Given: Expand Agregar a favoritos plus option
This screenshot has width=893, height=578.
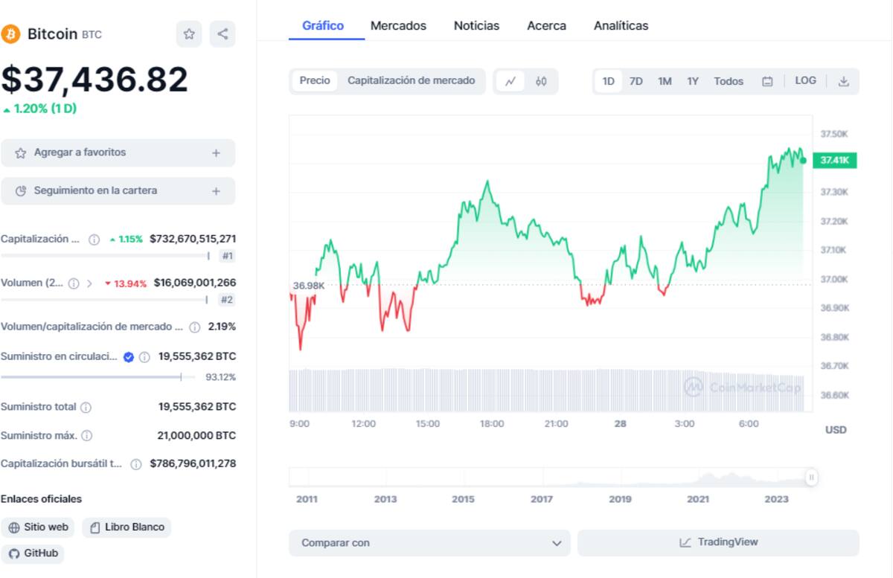Looking at the screenshot, I should (216, 153).
